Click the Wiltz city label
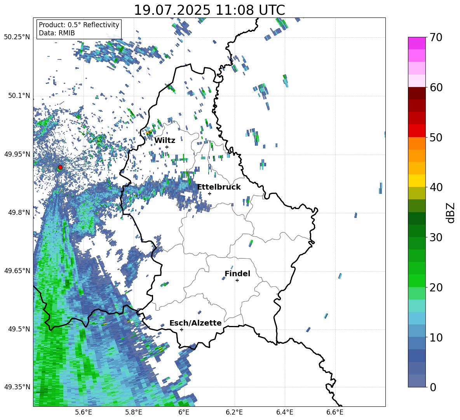The height and width of the screenshot is (420, 460). coord(165,141)
